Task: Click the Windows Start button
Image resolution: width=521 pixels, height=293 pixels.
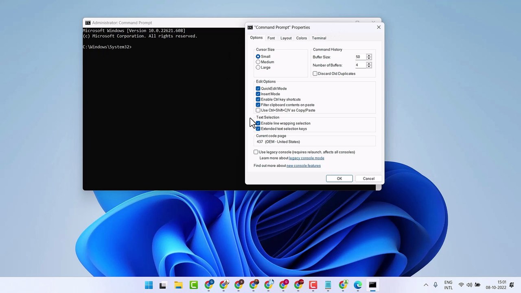Action: click(x=149, y=285)
